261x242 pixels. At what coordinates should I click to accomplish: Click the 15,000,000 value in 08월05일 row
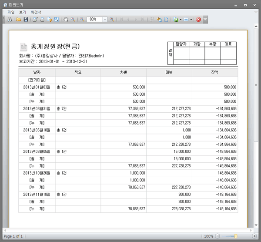[182, 152]
